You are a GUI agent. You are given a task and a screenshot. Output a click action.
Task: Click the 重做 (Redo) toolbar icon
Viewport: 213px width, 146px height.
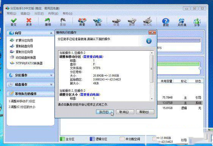point(63,22)
